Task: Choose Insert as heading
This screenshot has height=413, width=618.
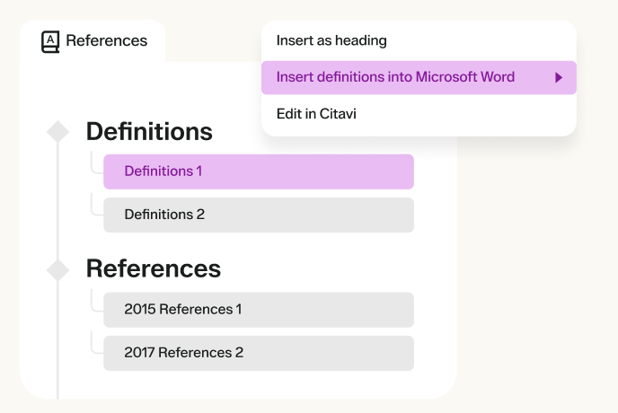Action: pyautogui.click(x=331, y=40)
